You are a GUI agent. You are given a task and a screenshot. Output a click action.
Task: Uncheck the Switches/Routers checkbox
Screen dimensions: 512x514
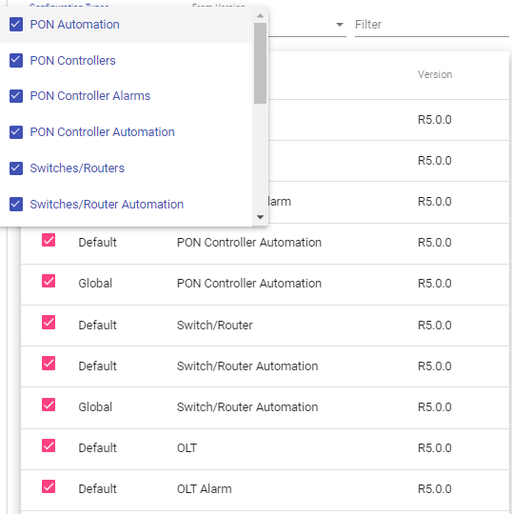16,168
